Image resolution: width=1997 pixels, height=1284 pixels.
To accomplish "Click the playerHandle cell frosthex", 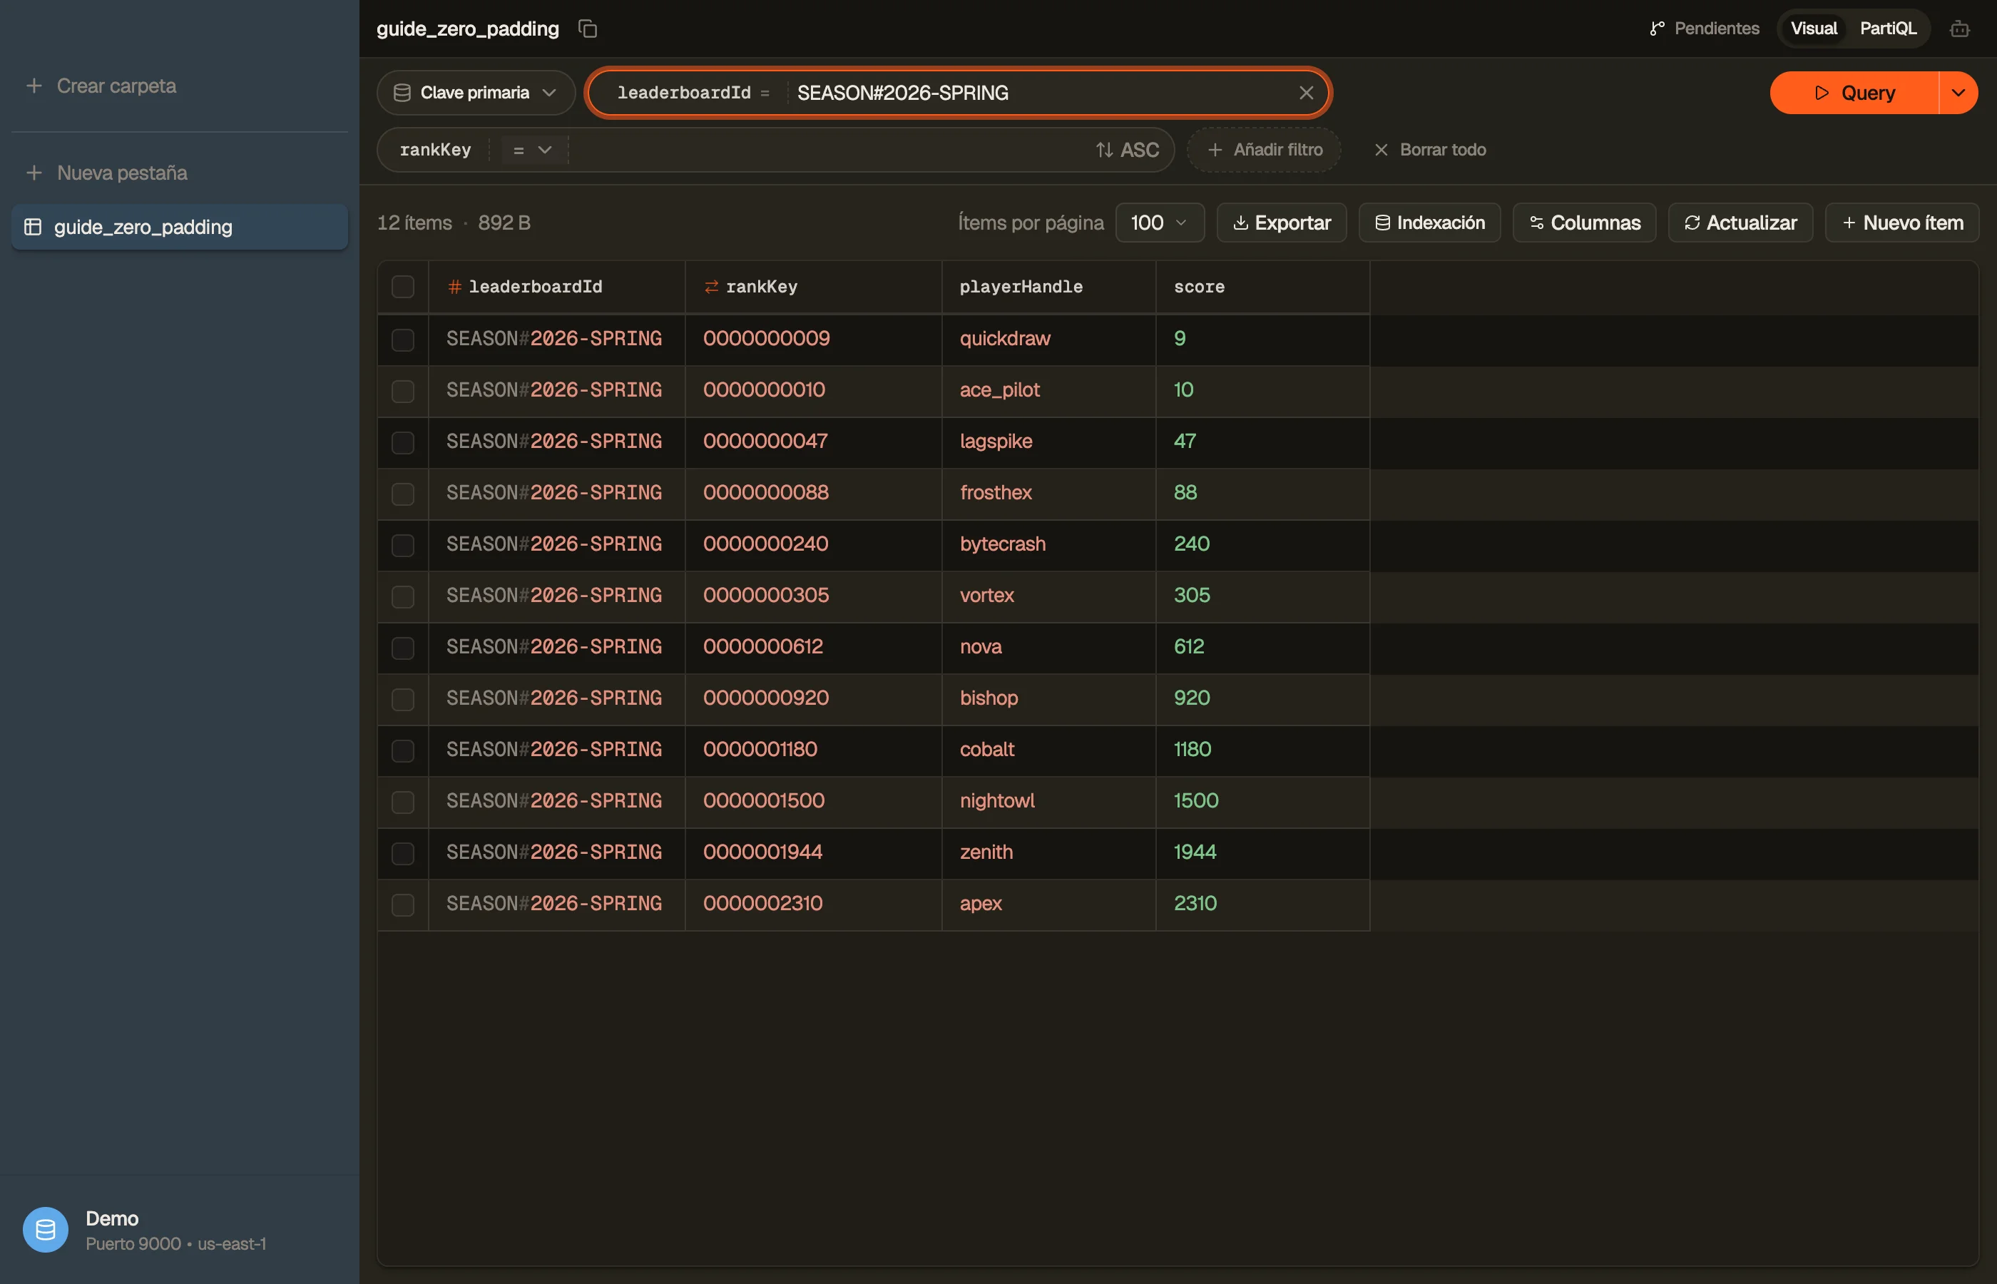I will point(1048,493).
